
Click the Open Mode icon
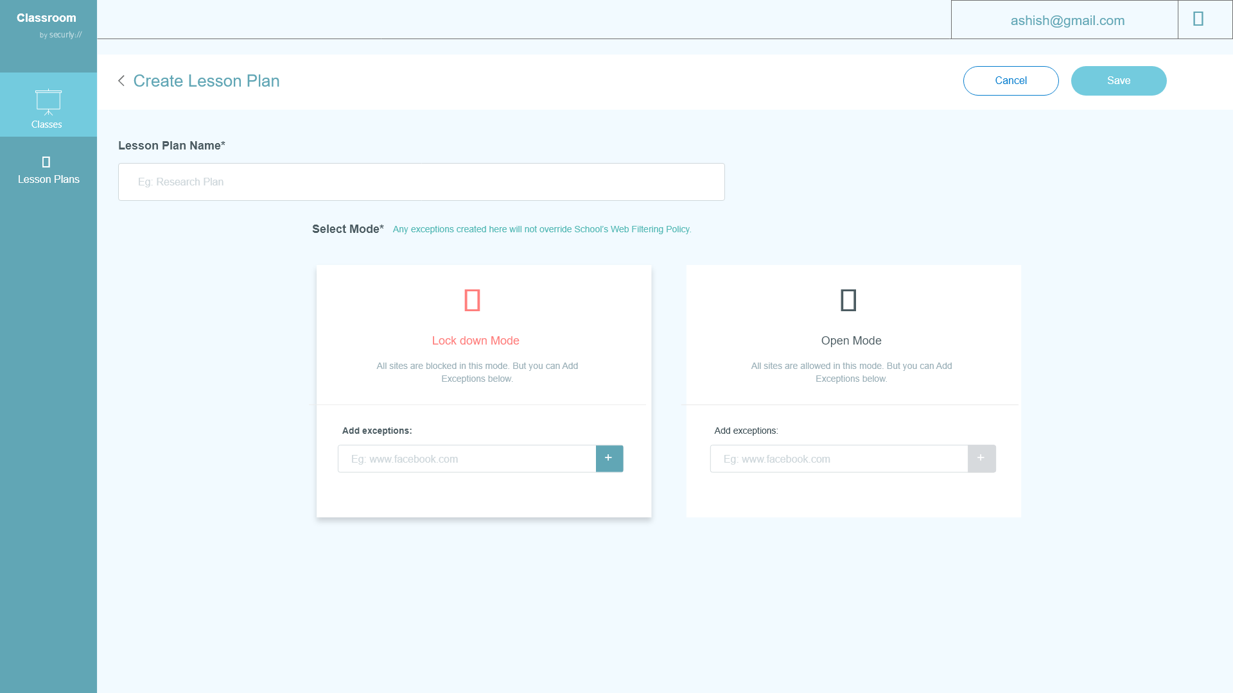pos(848,300)
